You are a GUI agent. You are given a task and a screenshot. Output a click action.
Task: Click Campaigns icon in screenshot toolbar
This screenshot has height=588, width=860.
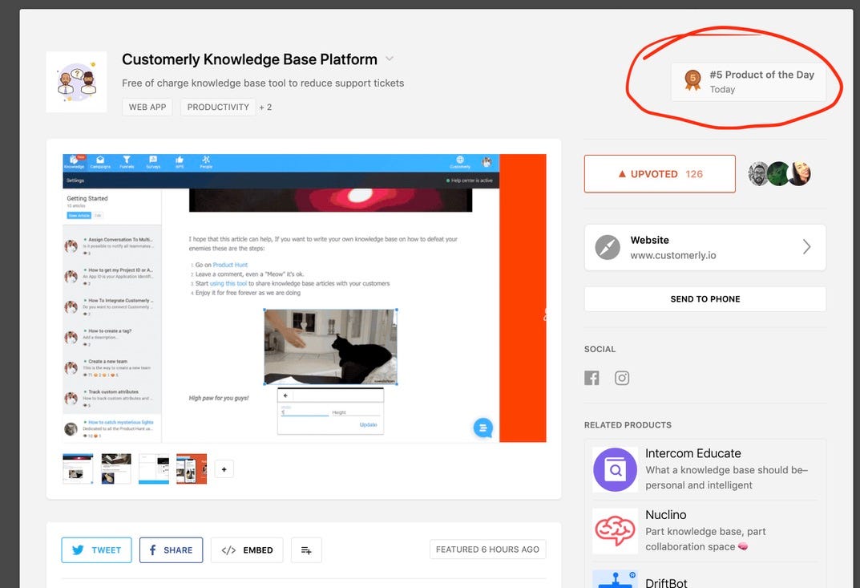pyautogui.click(x=100, y=162)
